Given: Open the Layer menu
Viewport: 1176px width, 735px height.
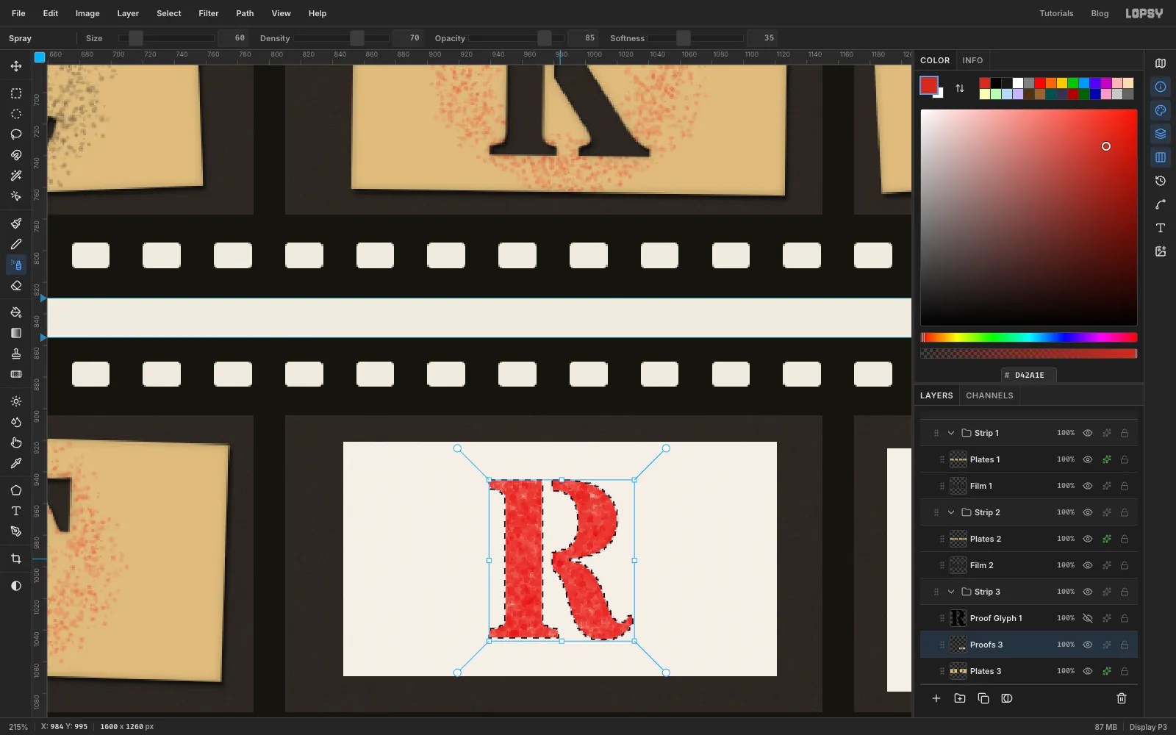Looking at the screenshot, I should [128, 13].
